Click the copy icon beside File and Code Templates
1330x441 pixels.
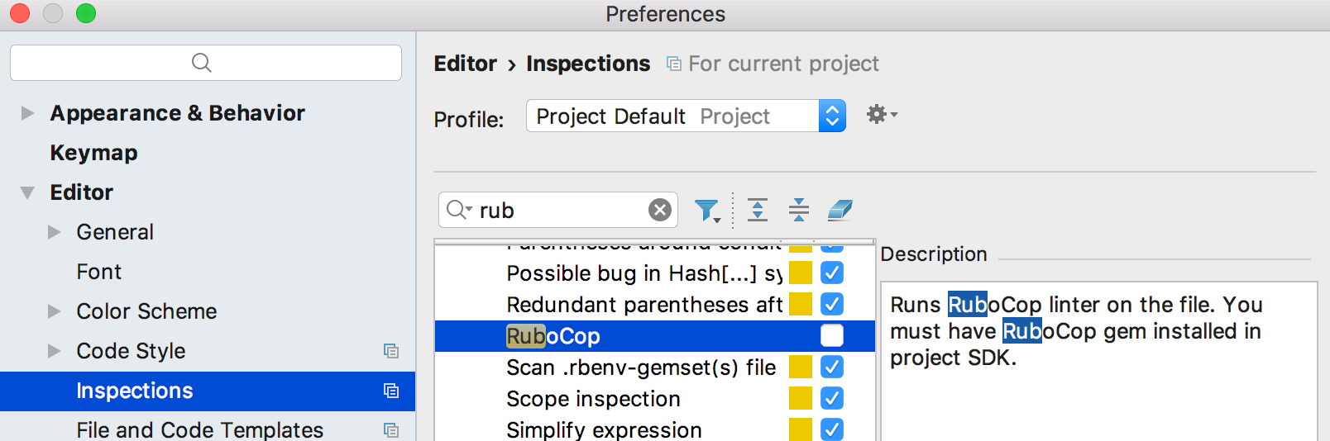click(391, 430)
